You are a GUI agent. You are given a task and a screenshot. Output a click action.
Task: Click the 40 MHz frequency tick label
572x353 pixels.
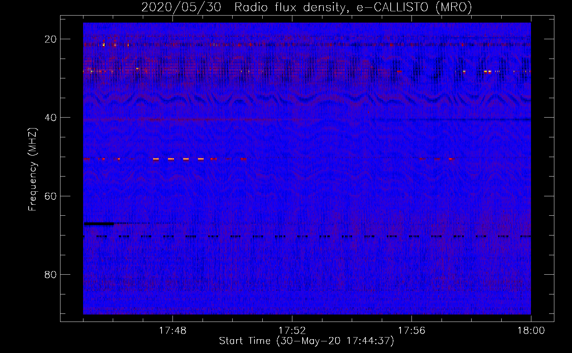(x=51, y=118)
